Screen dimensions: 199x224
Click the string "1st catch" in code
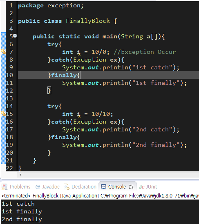tap(152, 67)
